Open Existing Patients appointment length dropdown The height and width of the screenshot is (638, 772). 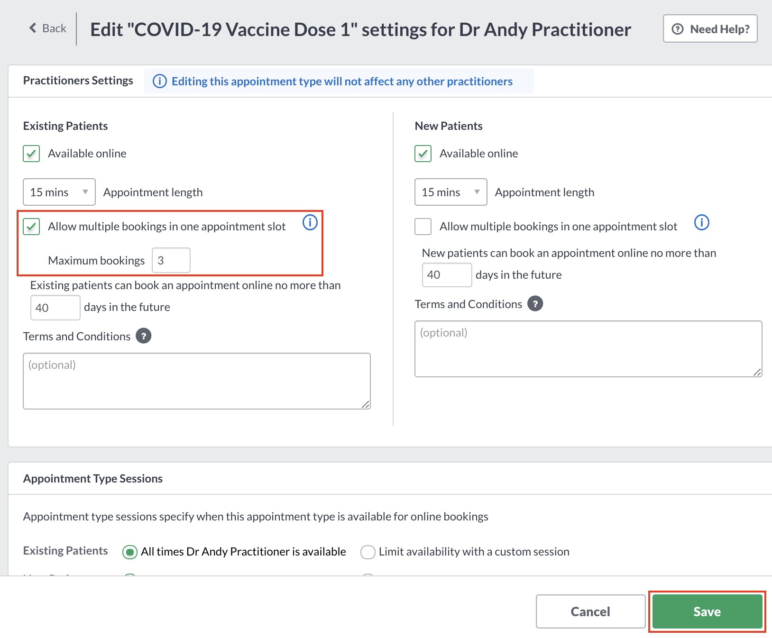coord(59,192)
